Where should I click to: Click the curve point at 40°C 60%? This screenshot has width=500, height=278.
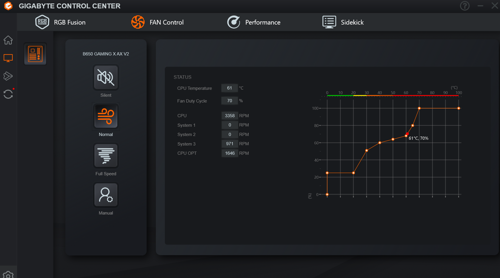[x=380, y=143]
